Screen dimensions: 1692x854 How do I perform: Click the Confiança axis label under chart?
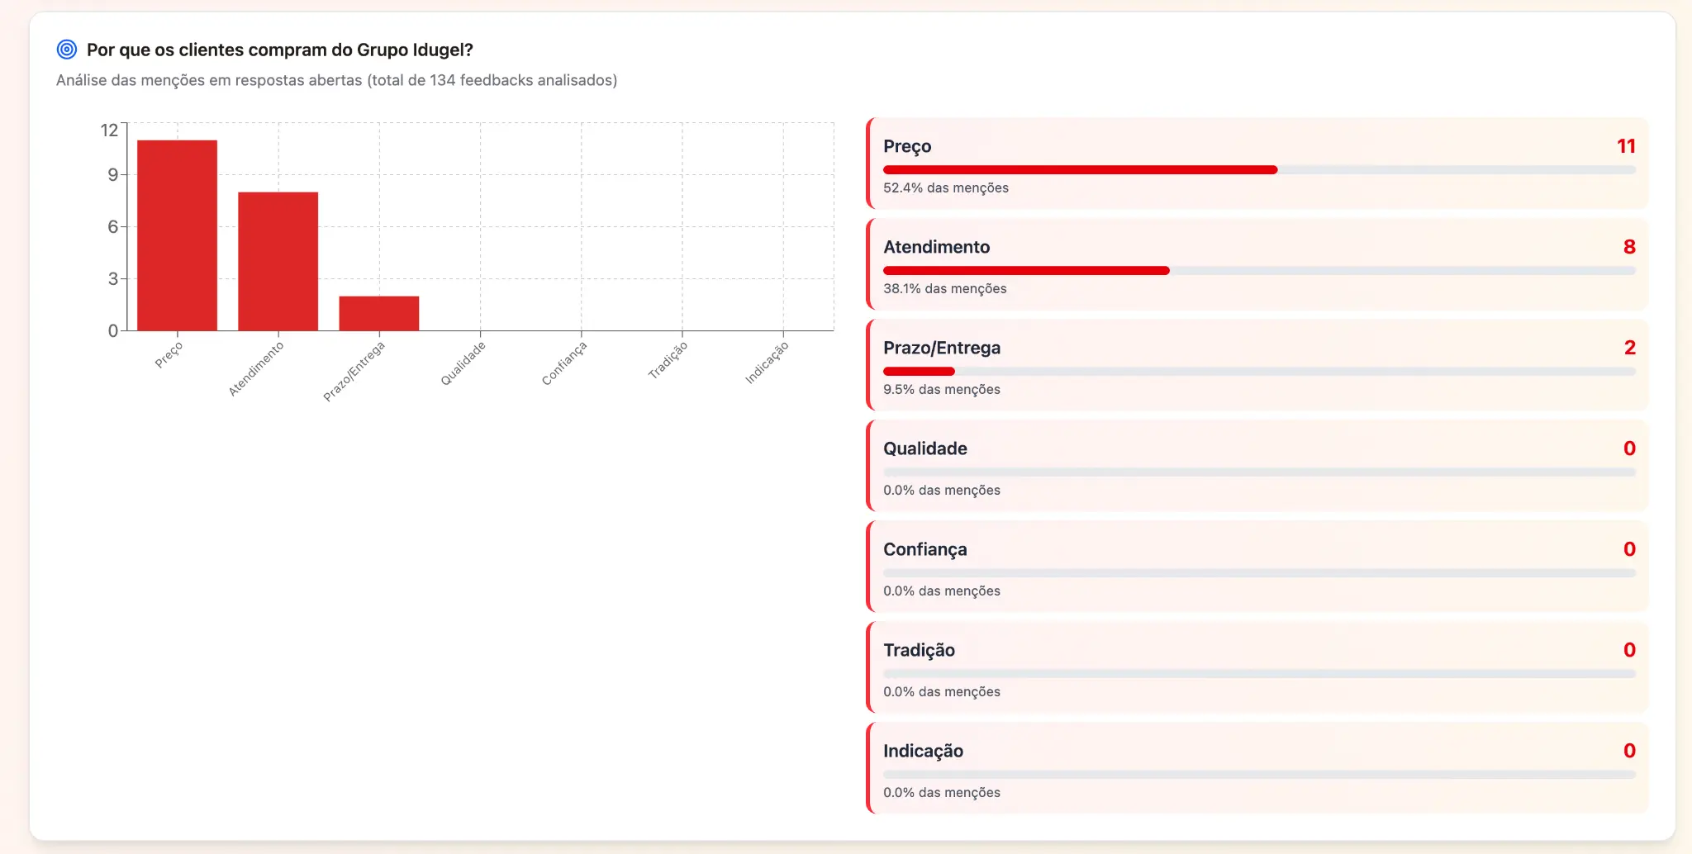pos(563,363)
